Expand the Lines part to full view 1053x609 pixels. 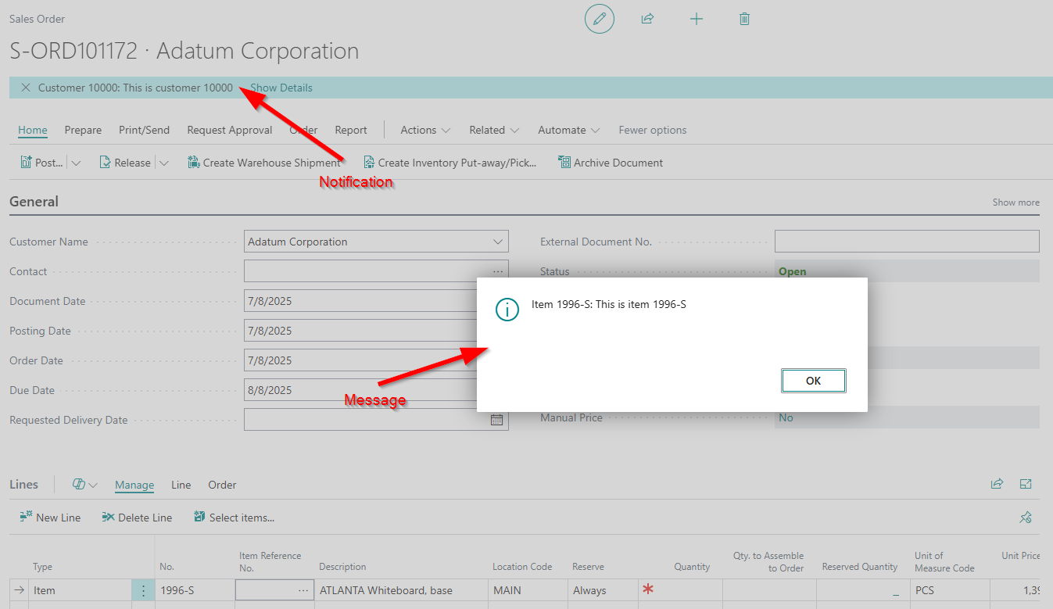[1026, 485]
